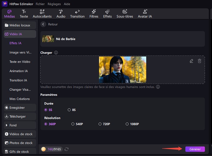
Task: Open the Autocollants stickers tool
Action: [42, 14]
